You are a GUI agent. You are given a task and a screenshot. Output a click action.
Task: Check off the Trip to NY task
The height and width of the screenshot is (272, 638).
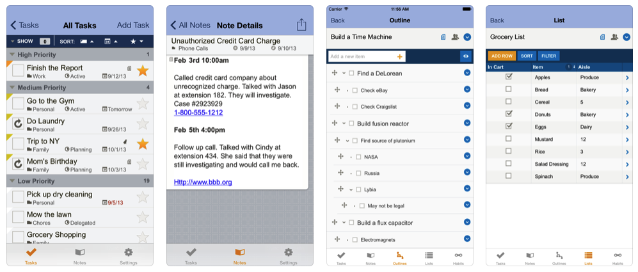coord(18,144)
